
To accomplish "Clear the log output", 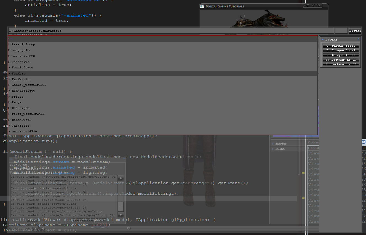I will (33, 220).
